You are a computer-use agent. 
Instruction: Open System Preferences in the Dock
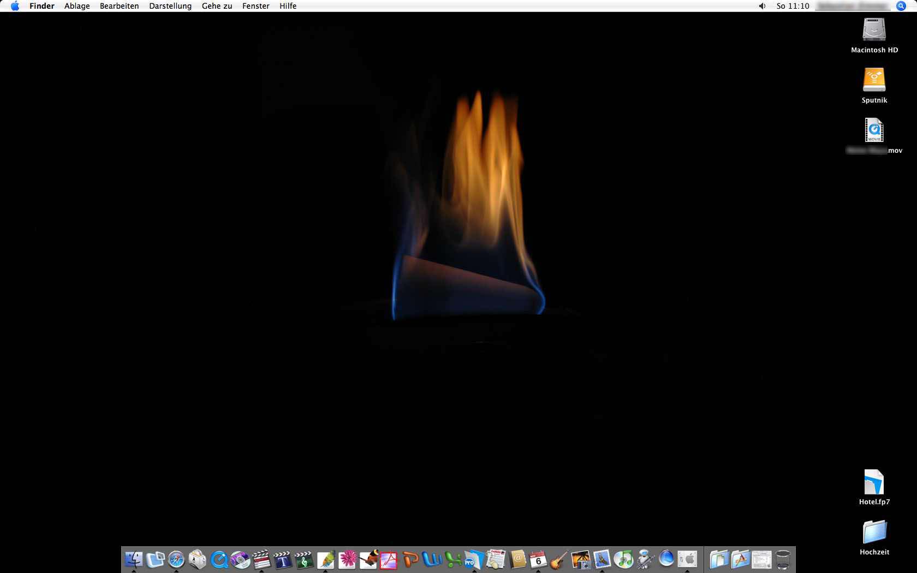tap(687, 559)
